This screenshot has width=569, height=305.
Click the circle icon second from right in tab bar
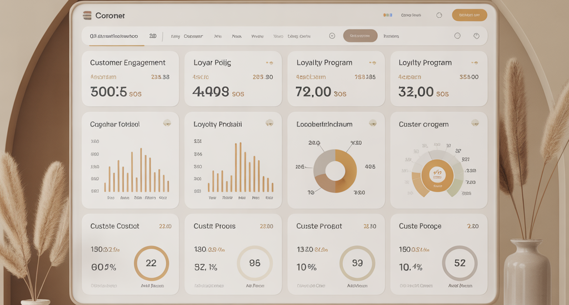click(457, 36)
